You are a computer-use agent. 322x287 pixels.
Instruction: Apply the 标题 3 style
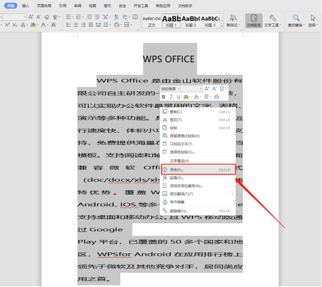coord(210,21)
